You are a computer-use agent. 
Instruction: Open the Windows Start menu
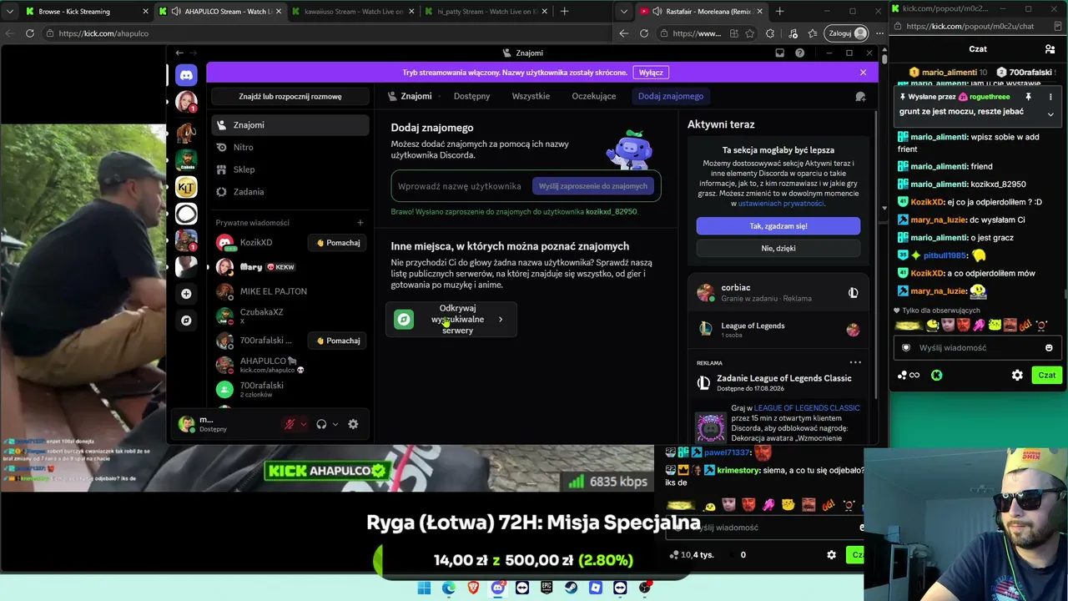(424, 588)
